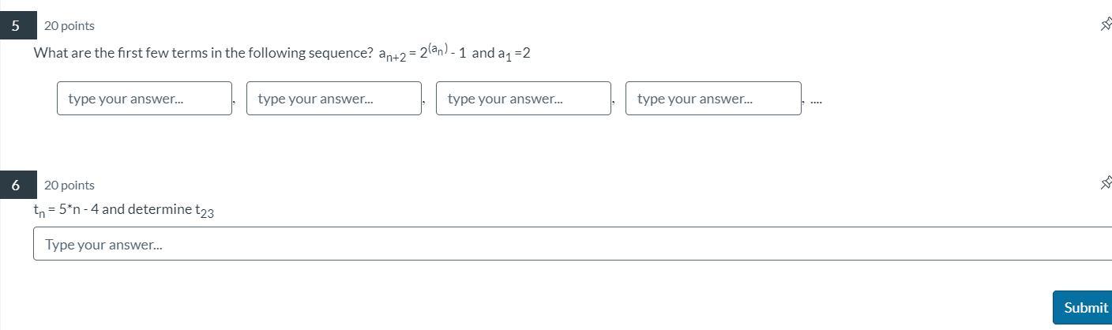Viewport: 1112px width, 330px height.
Task: Focus the first sequence term answer box
Action: 145,99
